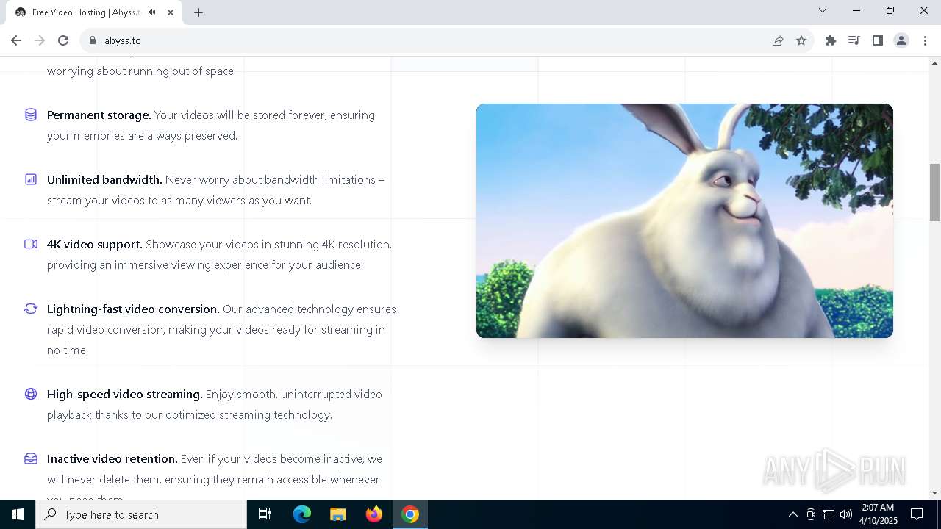Open Task View on taskbar
The image size is (941, 529).
pyautogui.click(x=265, y=514)
